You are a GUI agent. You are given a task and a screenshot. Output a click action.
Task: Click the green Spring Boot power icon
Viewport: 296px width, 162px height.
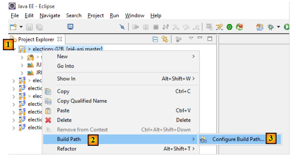click(229, 27)
